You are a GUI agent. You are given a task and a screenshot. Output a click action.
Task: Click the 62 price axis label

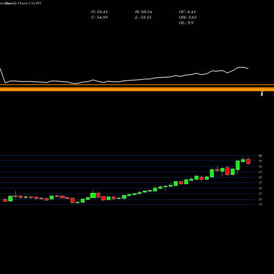coord(260,156)
